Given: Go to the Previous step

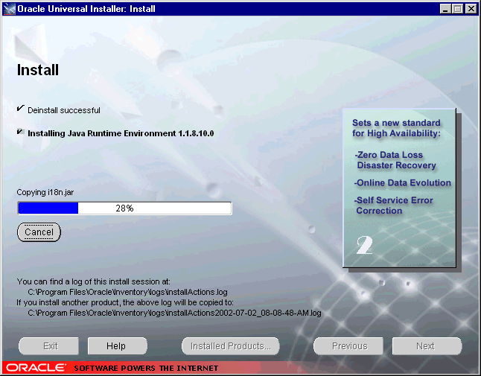Looking at the screenshot, I should click(x=348, y=346).
